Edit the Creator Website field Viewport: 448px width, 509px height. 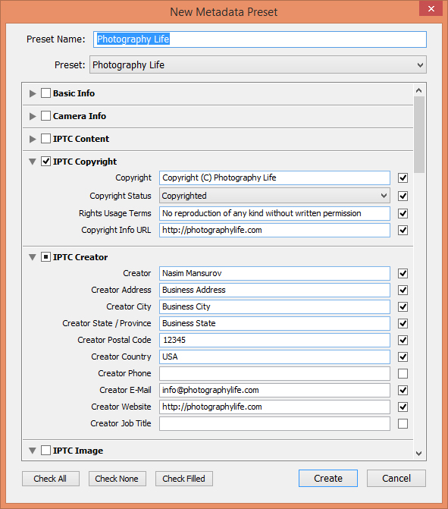[x=274, y=407]
